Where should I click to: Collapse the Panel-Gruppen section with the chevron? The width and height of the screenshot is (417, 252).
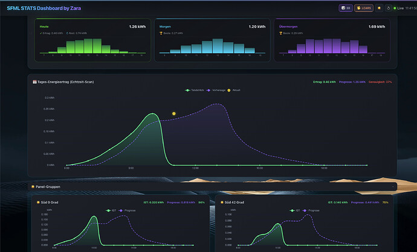(392, 187)
